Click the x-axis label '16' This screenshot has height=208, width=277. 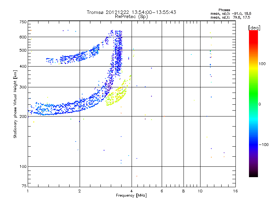235,191
